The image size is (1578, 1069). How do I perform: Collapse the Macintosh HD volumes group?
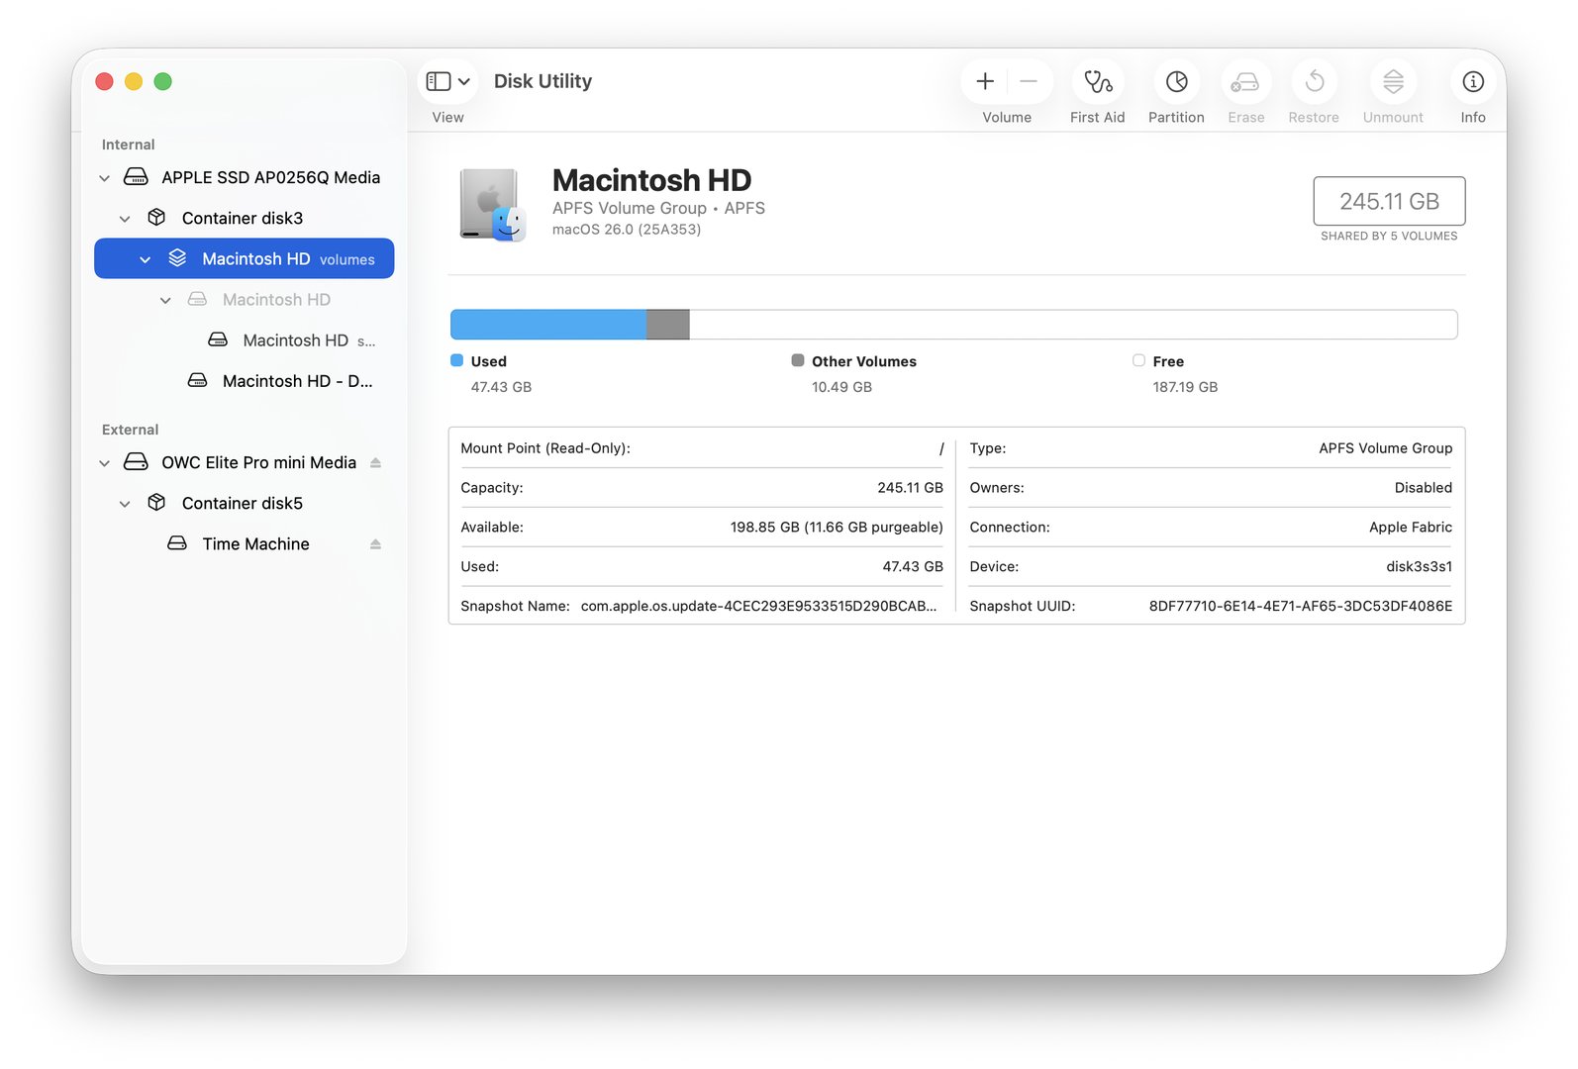coord(146,259)
